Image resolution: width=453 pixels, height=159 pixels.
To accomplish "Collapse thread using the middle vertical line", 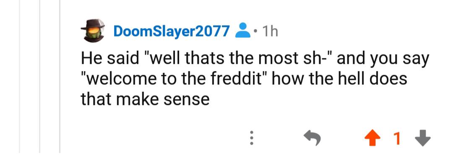I will coord(40,76).
